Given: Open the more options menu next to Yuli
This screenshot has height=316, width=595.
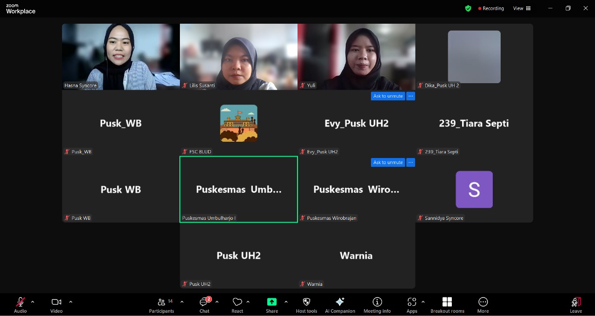Looking at the screenshot, I should point(410,96).
